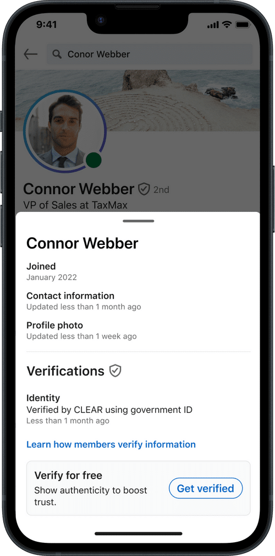
Task: Click the Get verified button
Action: click(x=206, y=488)
